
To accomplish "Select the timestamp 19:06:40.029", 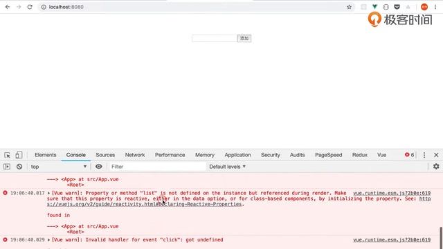I will 28,240.
